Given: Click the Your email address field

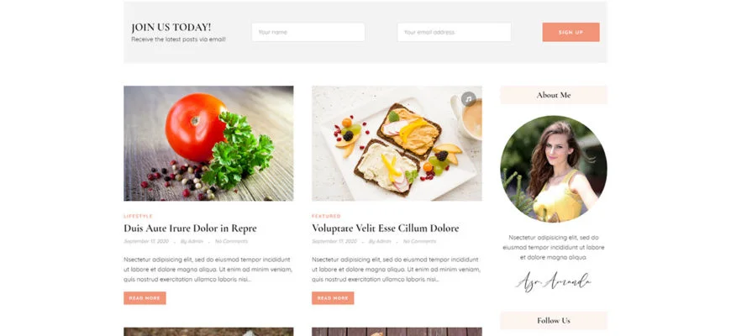Looking at the screenshot, I should pos(454,32).
